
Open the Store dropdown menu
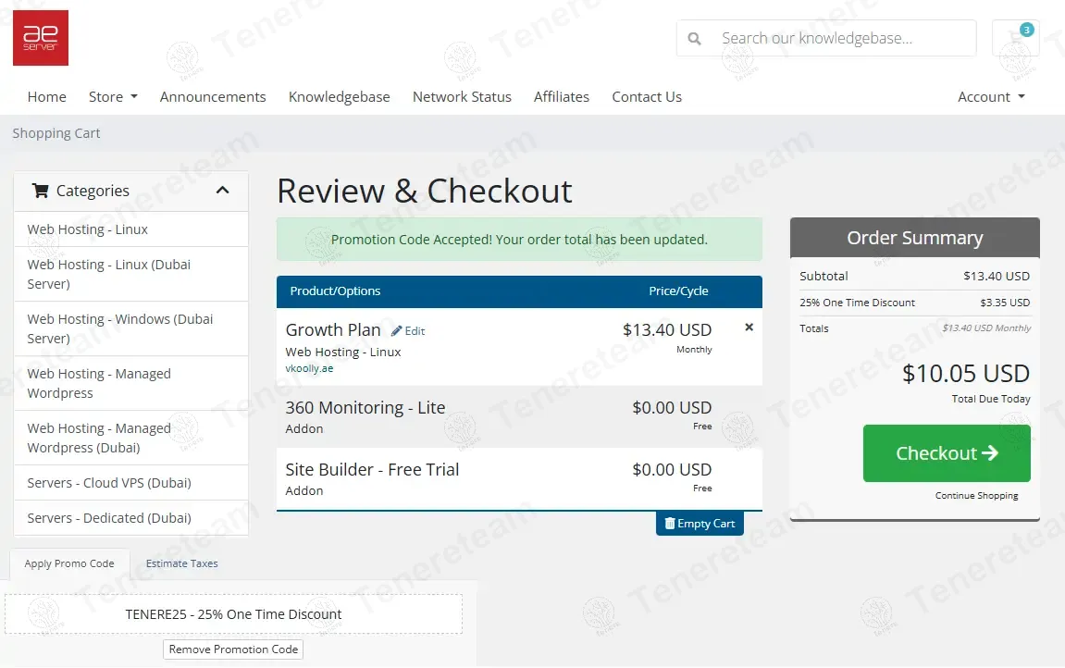point(113,97)
